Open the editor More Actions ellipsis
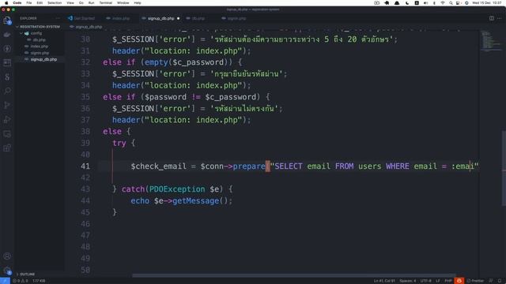 499,18
